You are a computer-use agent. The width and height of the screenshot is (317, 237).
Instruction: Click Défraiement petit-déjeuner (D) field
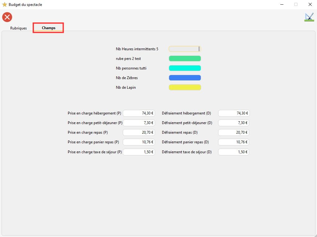pos(234,123)
